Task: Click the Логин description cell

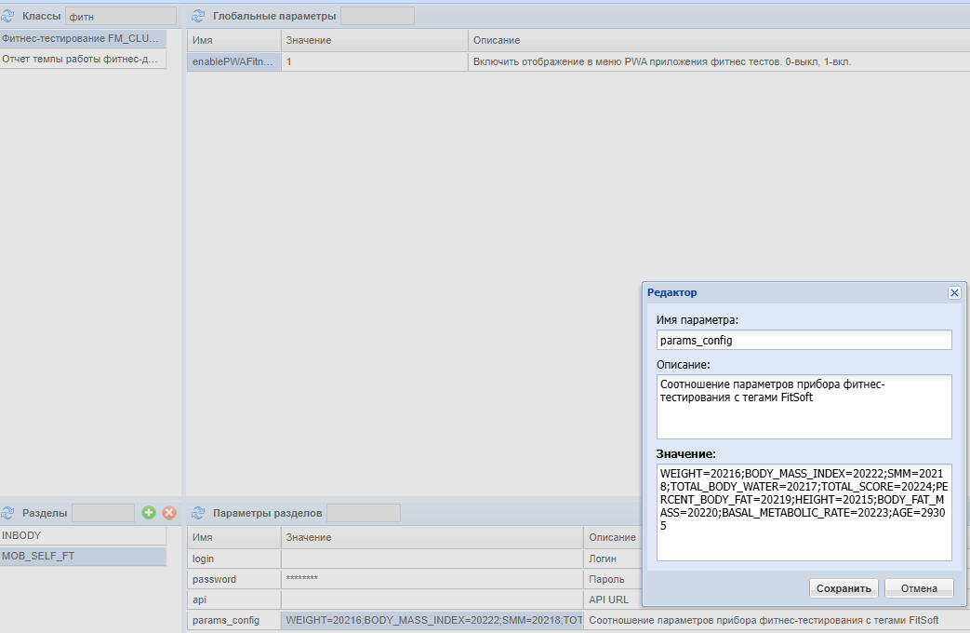Action: [x=613, y=559]
